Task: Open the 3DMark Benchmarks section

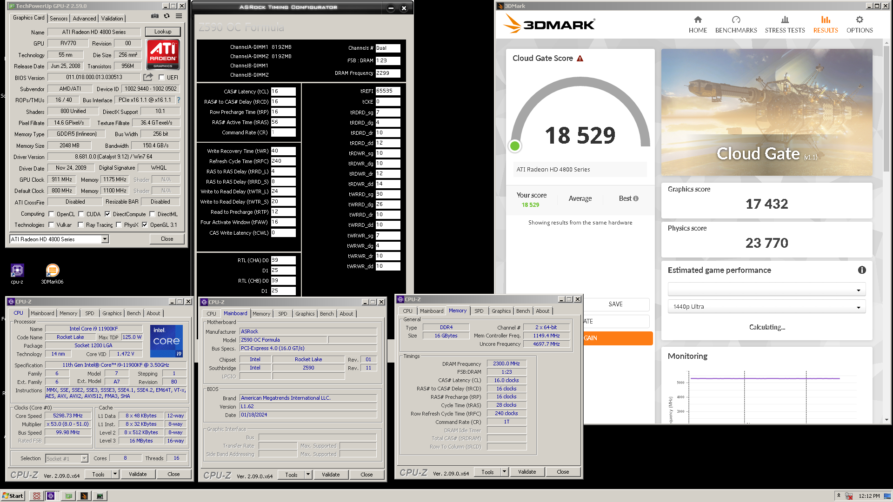Action: click(736, 25)
